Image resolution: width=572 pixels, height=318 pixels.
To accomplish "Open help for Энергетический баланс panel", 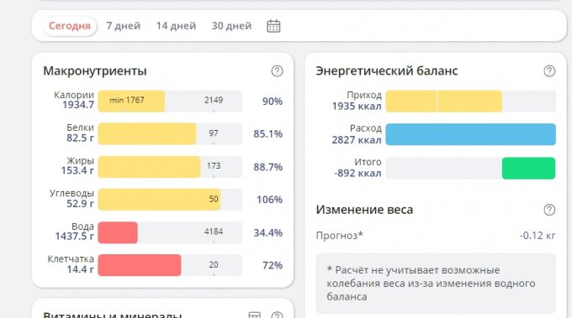I will click(549, 71).
